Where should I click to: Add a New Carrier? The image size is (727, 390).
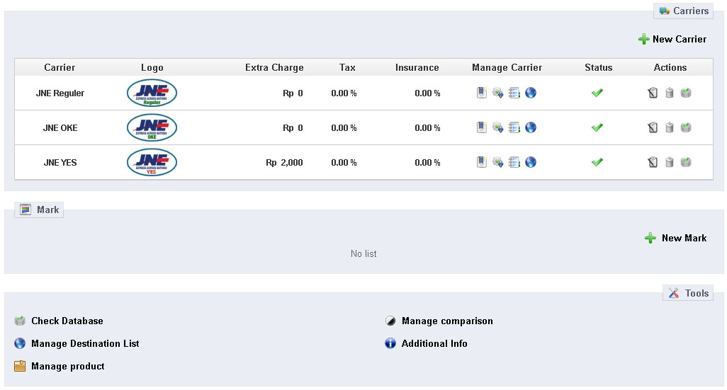672,39
